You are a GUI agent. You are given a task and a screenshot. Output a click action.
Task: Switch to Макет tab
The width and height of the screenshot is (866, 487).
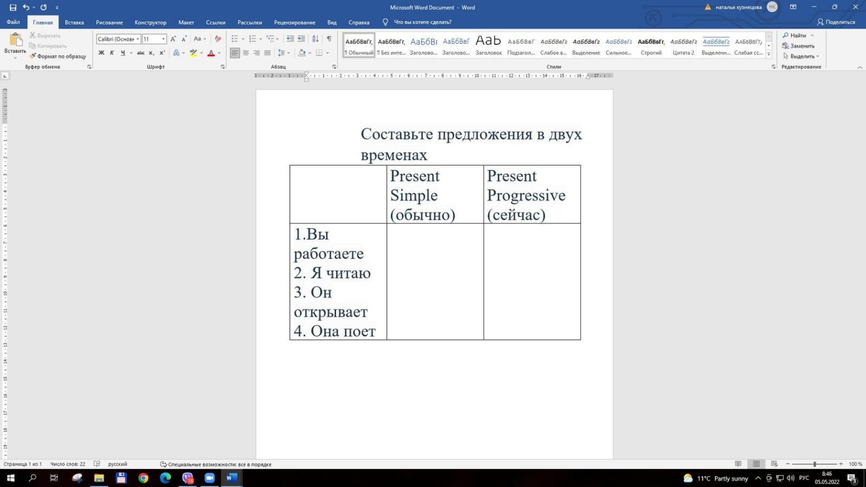tap(186, 22)
